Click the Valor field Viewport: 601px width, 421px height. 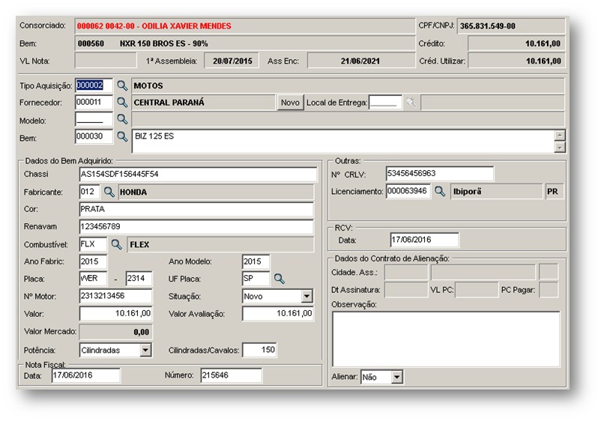tap(115, 314)
